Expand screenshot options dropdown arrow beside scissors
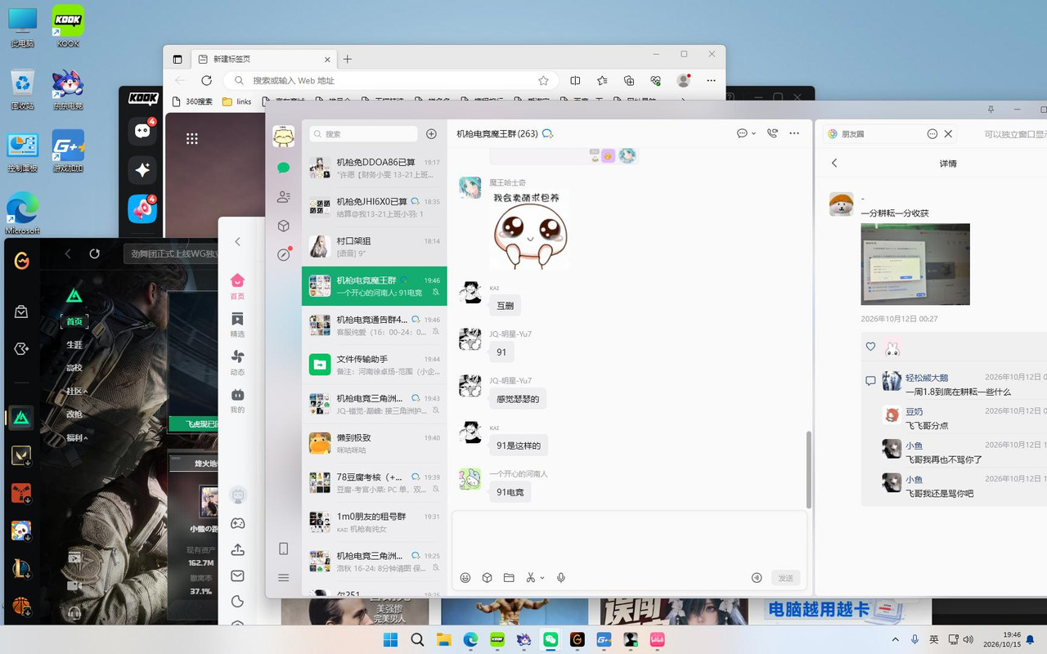 (541, 577)
